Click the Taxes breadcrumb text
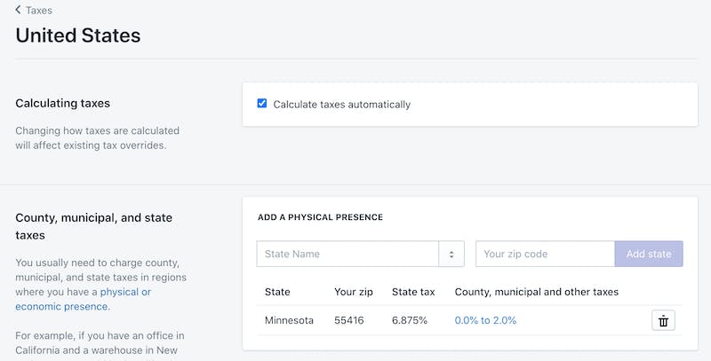 coord(39,10)
